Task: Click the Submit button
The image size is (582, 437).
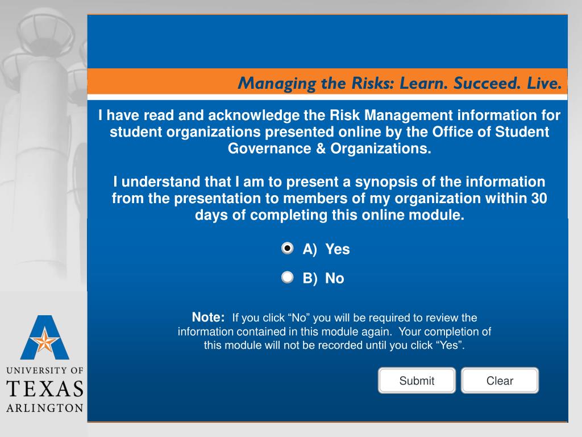Action: pos(417,381)
